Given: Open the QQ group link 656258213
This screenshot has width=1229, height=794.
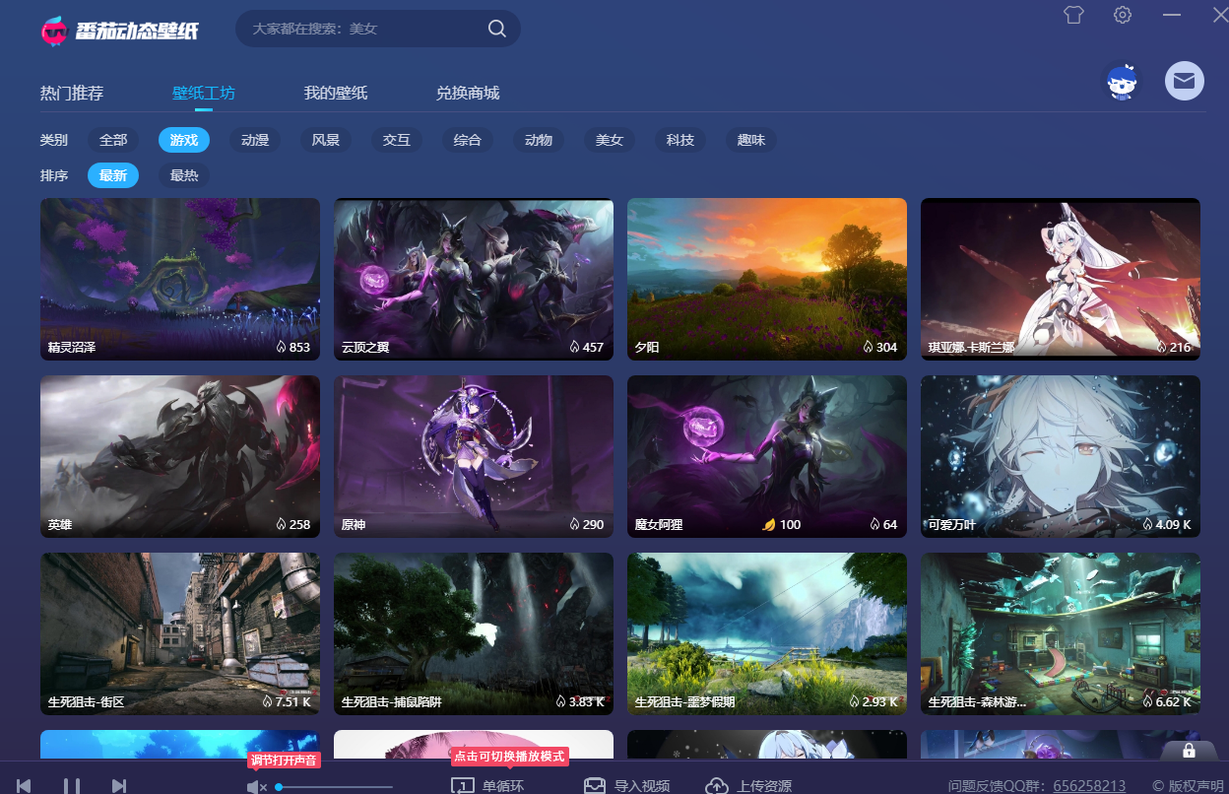Looking at the screenshot, I should click(1089, 786).
